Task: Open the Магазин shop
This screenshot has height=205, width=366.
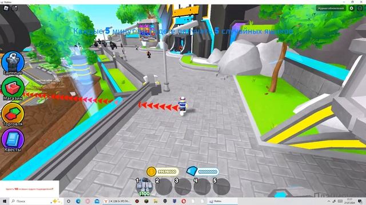Action: pos(13,89)
